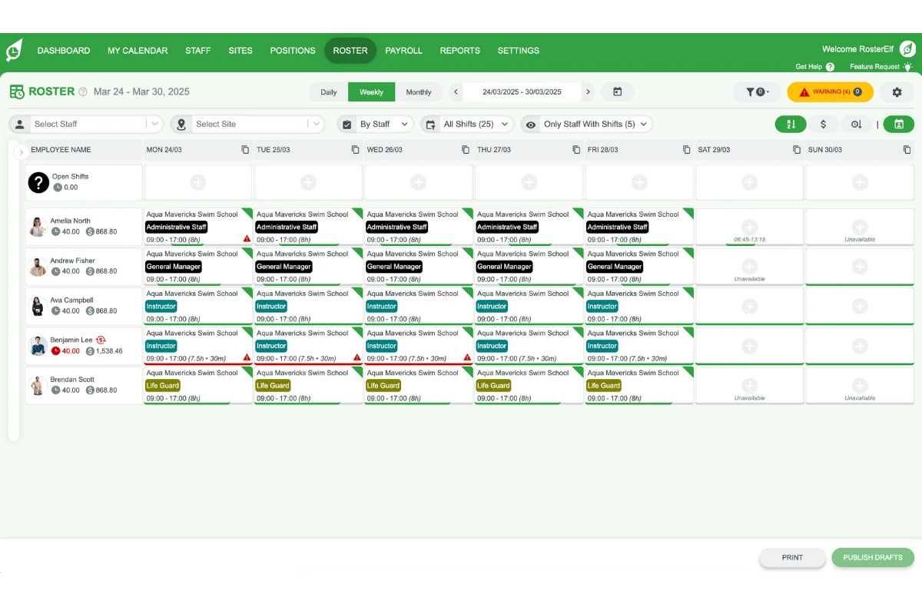Screen dimensions: 922x615
Task: Copy the THU 27/03 day shifts
Action: (x=576, y=150)
